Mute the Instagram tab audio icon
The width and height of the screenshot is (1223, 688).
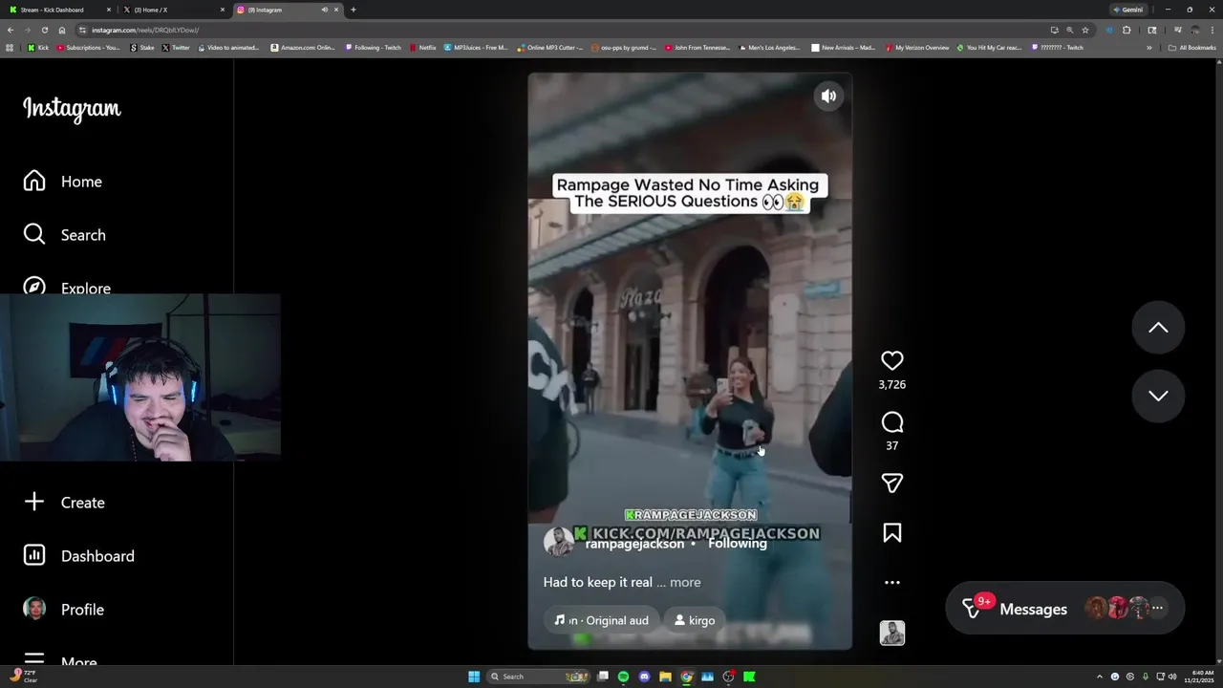coord(324,10)
